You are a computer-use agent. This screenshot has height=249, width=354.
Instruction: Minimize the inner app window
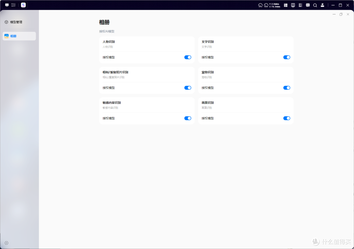point(334,14)
